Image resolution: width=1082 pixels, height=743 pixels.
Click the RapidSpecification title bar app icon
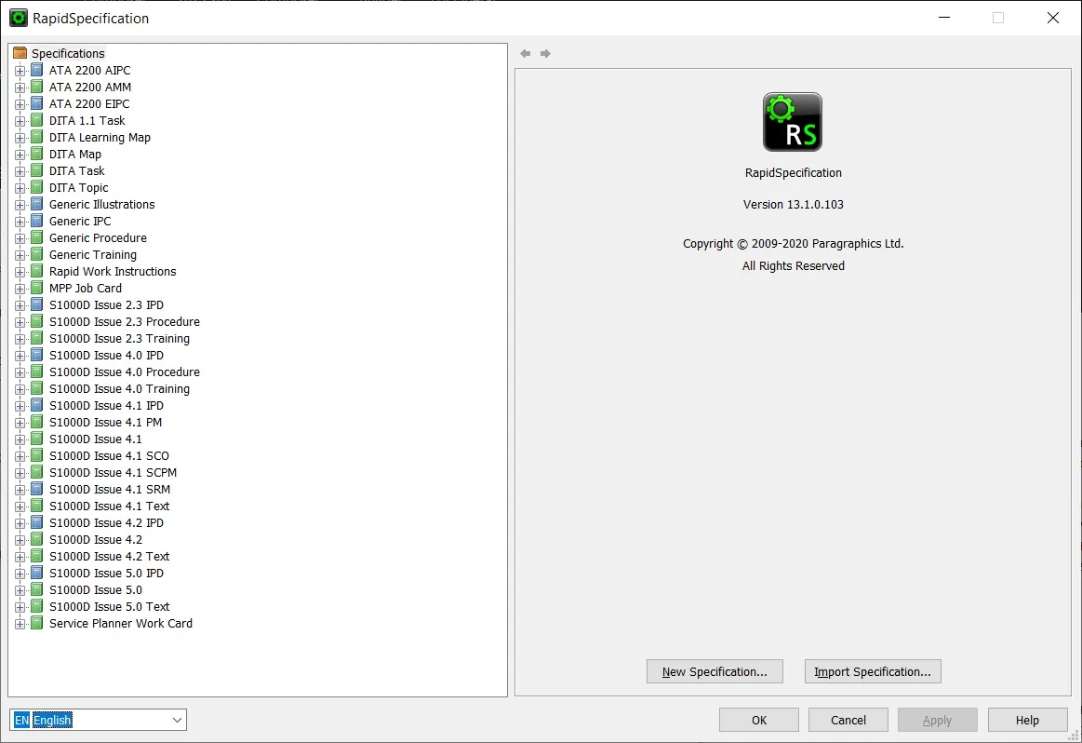point(18,18)
